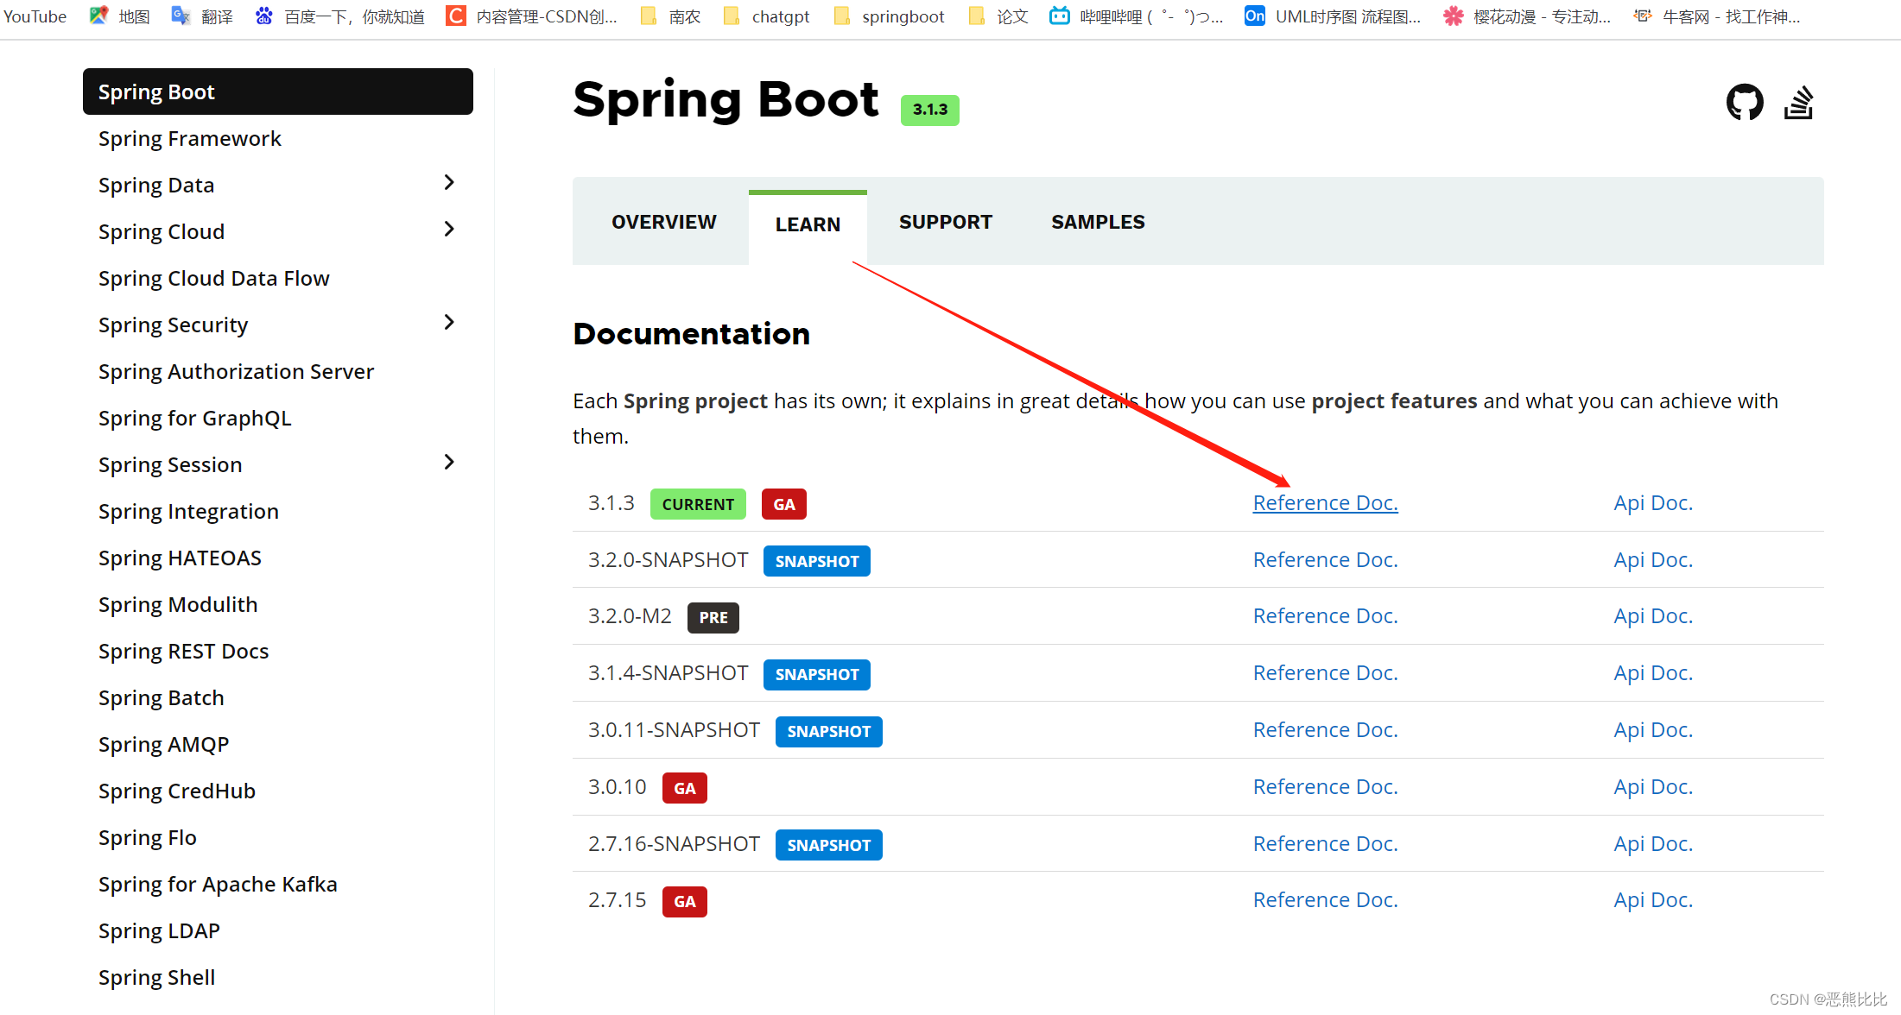
Task: Open Api Doc for 3.0.11-SNAPSHOT
Action: coord(1653,730)
